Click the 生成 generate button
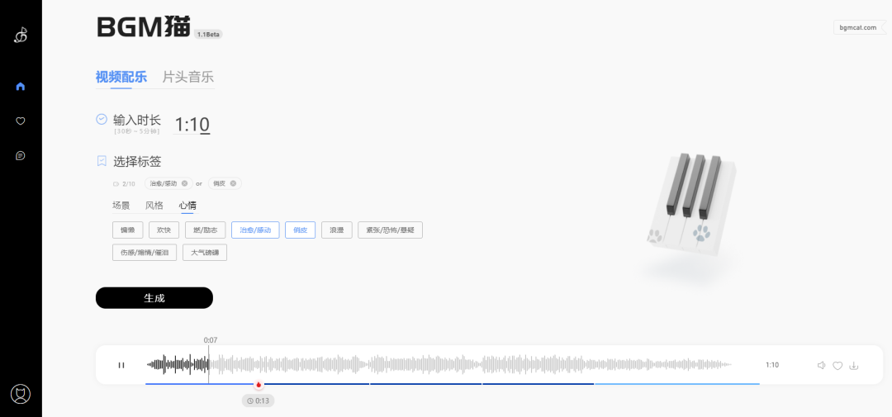Screen dimensions: 892x417 (154, 298)
